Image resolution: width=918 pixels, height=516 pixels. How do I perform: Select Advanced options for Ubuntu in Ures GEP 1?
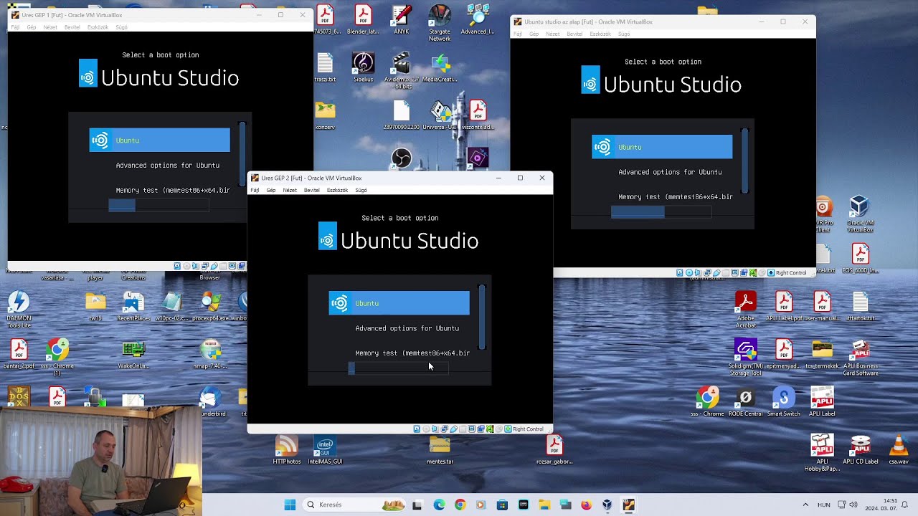167,166
